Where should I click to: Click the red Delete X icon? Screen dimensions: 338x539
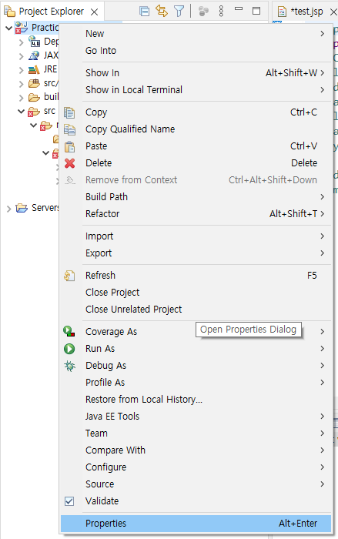tap(69, 163)
